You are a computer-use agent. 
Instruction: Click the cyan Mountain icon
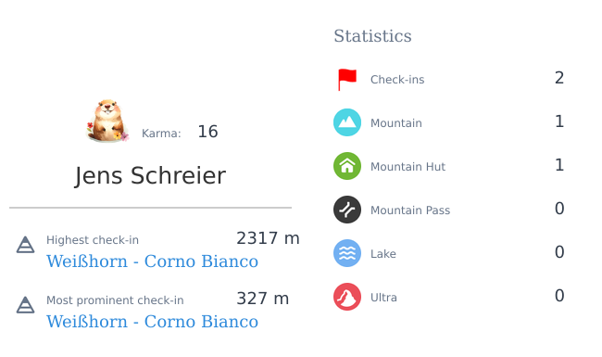point(347,122)
